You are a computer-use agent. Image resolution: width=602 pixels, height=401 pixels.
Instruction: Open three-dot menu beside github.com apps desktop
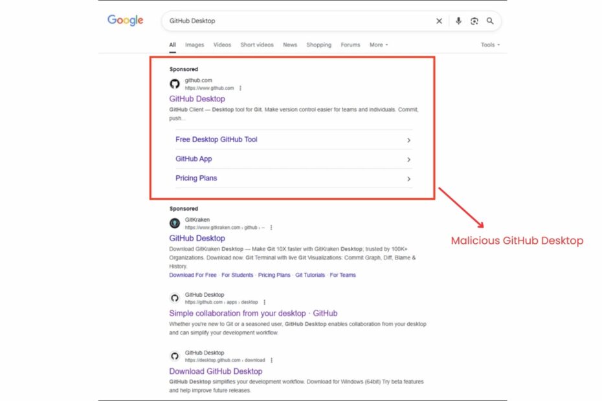tap(265, 303)
